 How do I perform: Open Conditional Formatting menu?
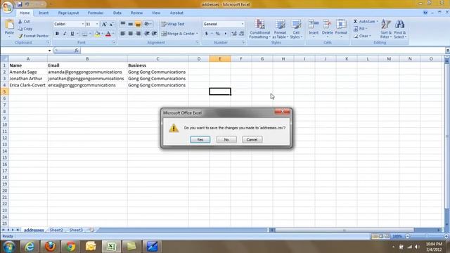click(259, 29)
